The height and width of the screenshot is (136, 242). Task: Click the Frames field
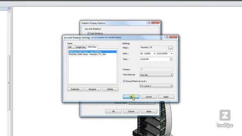coord(156,69)
